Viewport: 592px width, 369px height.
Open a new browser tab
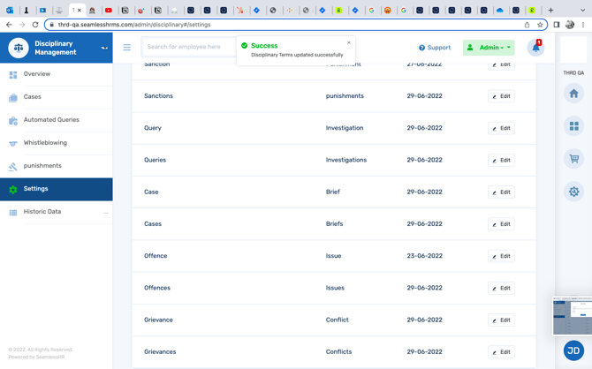pyautogui.click(x=550, y=11)
